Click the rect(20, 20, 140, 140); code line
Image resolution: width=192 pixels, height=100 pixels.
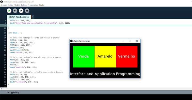22,43
